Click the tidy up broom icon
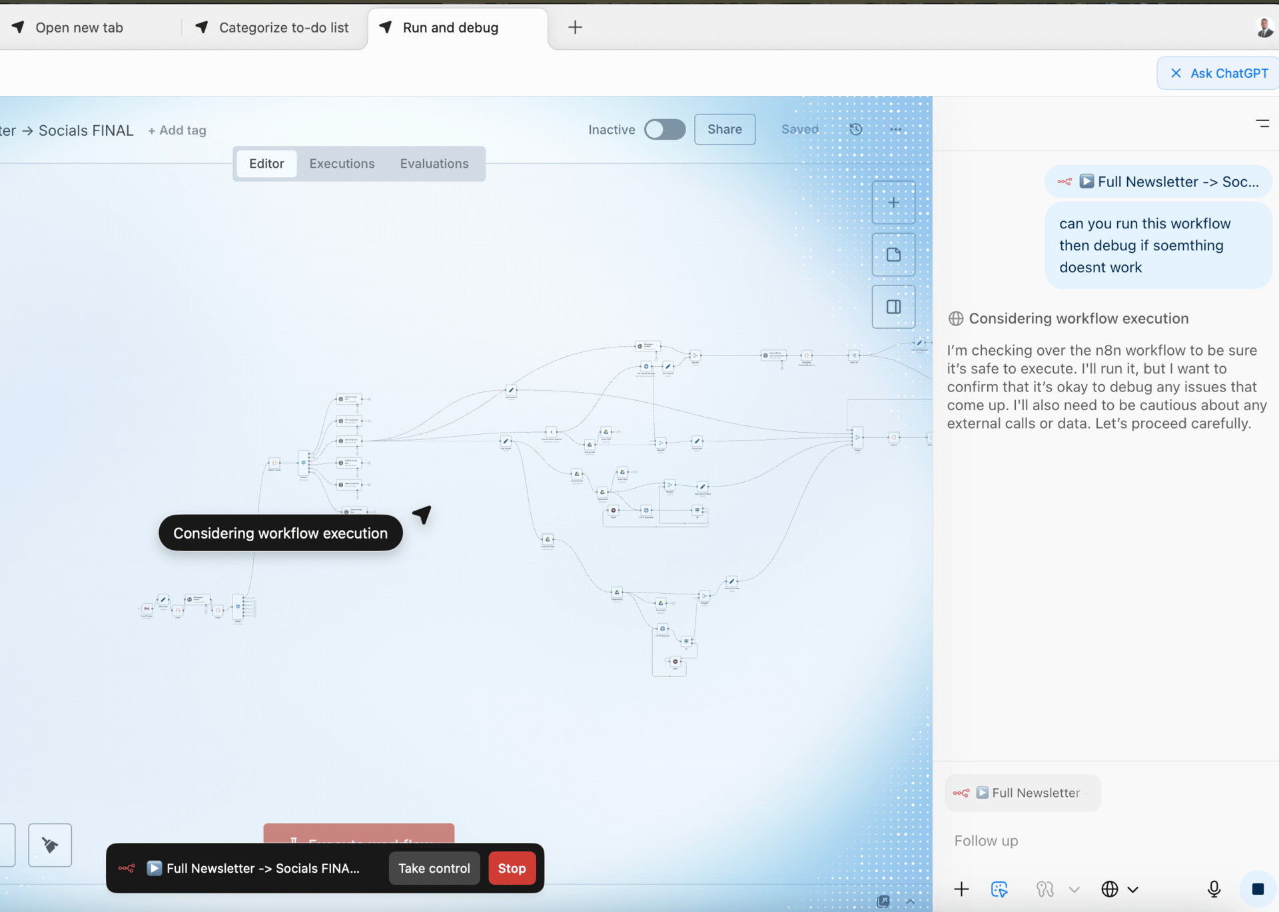Viewport: 1279px width, 912px height. (x=50, y=845)
